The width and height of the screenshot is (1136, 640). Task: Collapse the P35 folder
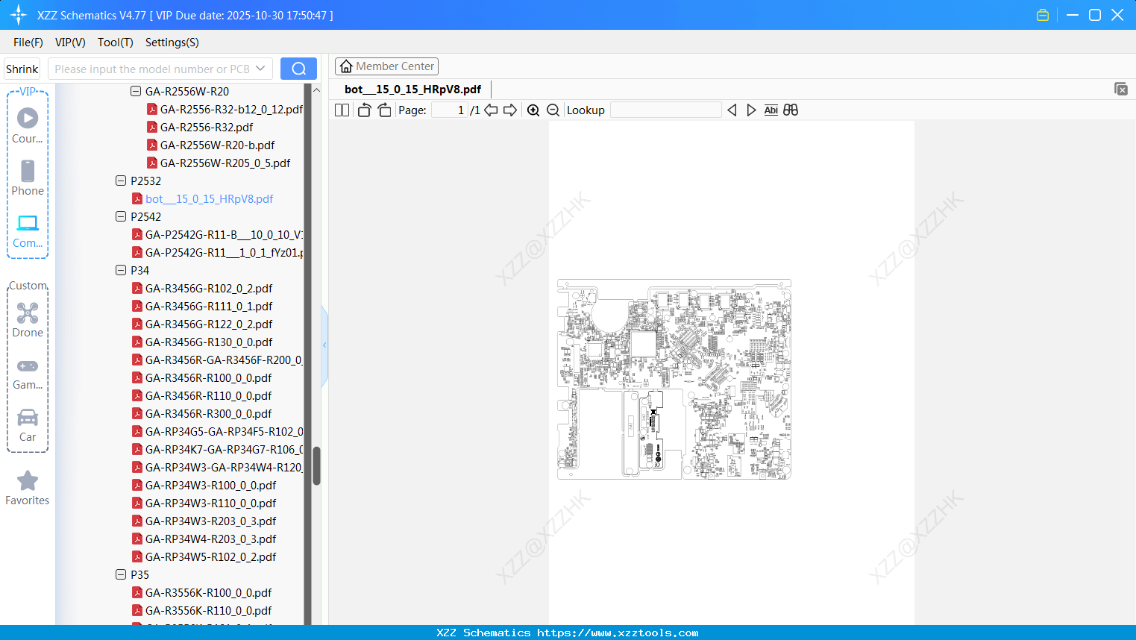(x=121, y=574)
